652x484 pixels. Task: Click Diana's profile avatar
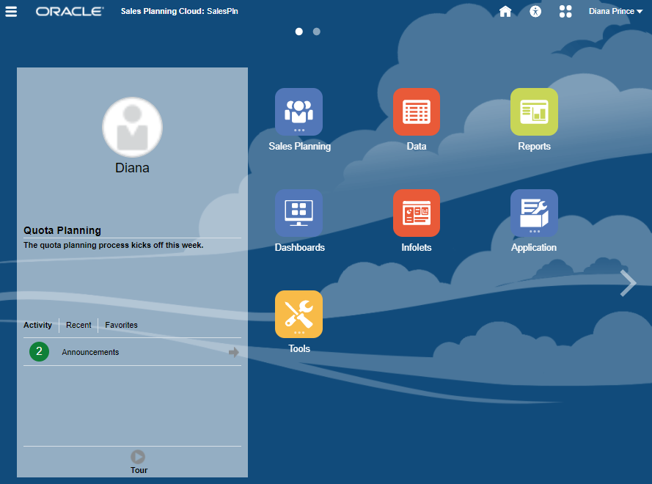click(x=132, y=127)
